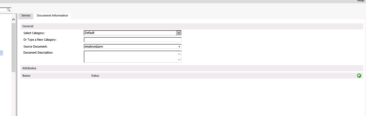Switch to the Server tab
This screenshot has width=366, height=116.
pos(26,16)
